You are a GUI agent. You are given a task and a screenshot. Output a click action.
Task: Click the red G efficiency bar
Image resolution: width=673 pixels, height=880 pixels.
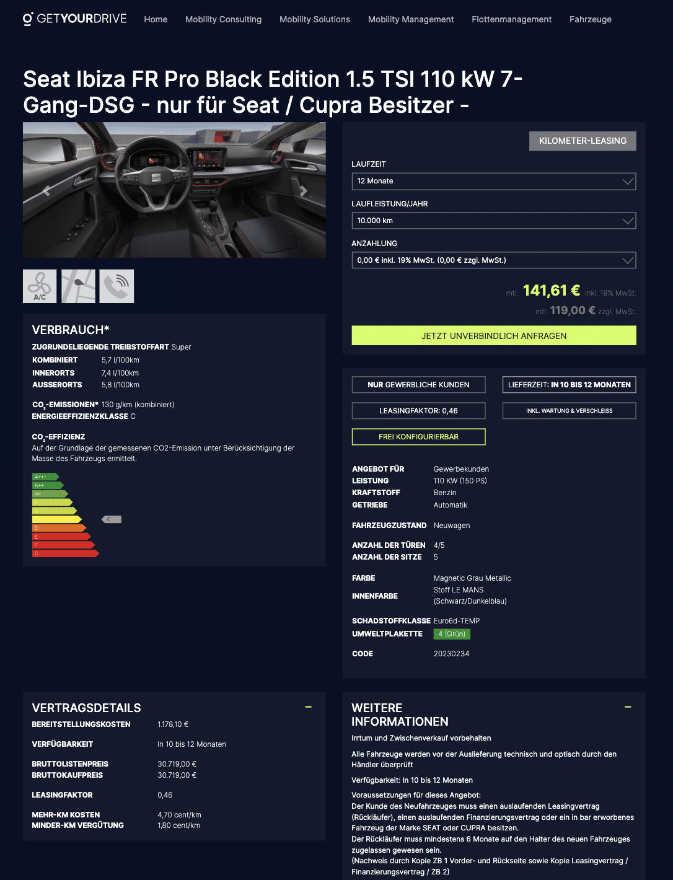(x=66, y=553)
